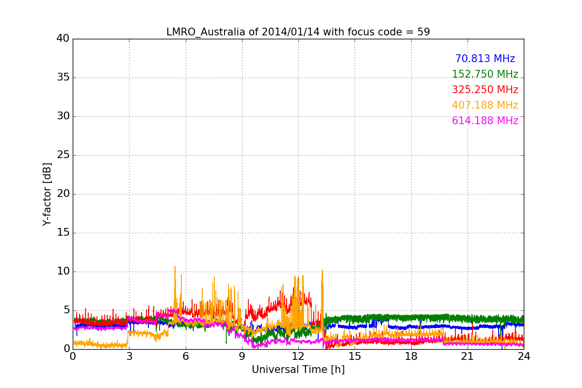Click the x-axis tick label 21
This screenshot has width=582, height=388.
(x=468, y=356)
